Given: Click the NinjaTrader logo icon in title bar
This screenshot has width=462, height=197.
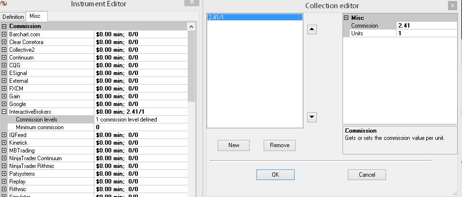Looking at the screenshot, I should [4, 3].
